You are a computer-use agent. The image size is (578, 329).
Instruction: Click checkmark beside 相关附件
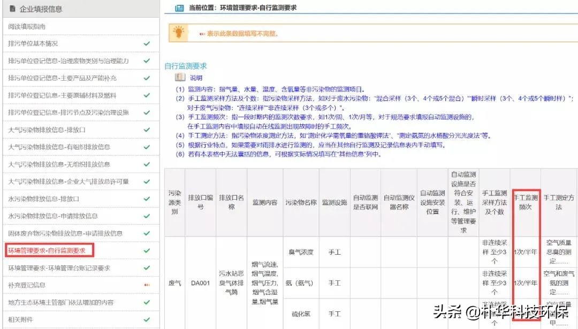147,320
